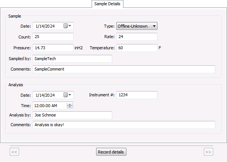Click the Pressure: label
Image resolution: width=227 pixels, height=162 pixels.
pos(22,48)
